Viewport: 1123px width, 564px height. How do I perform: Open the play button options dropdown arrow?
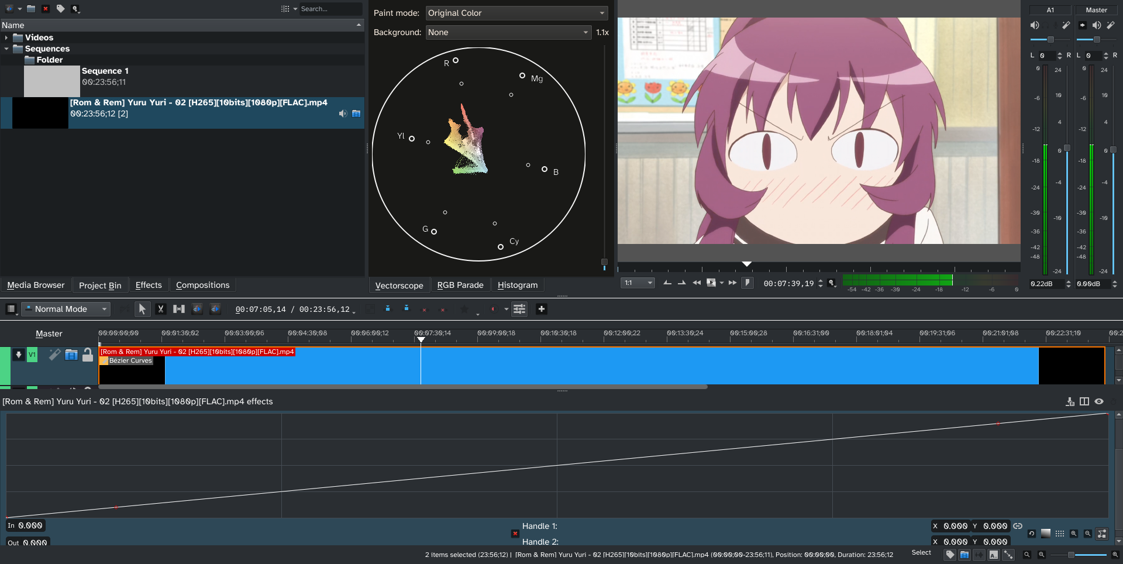(722, 283)
